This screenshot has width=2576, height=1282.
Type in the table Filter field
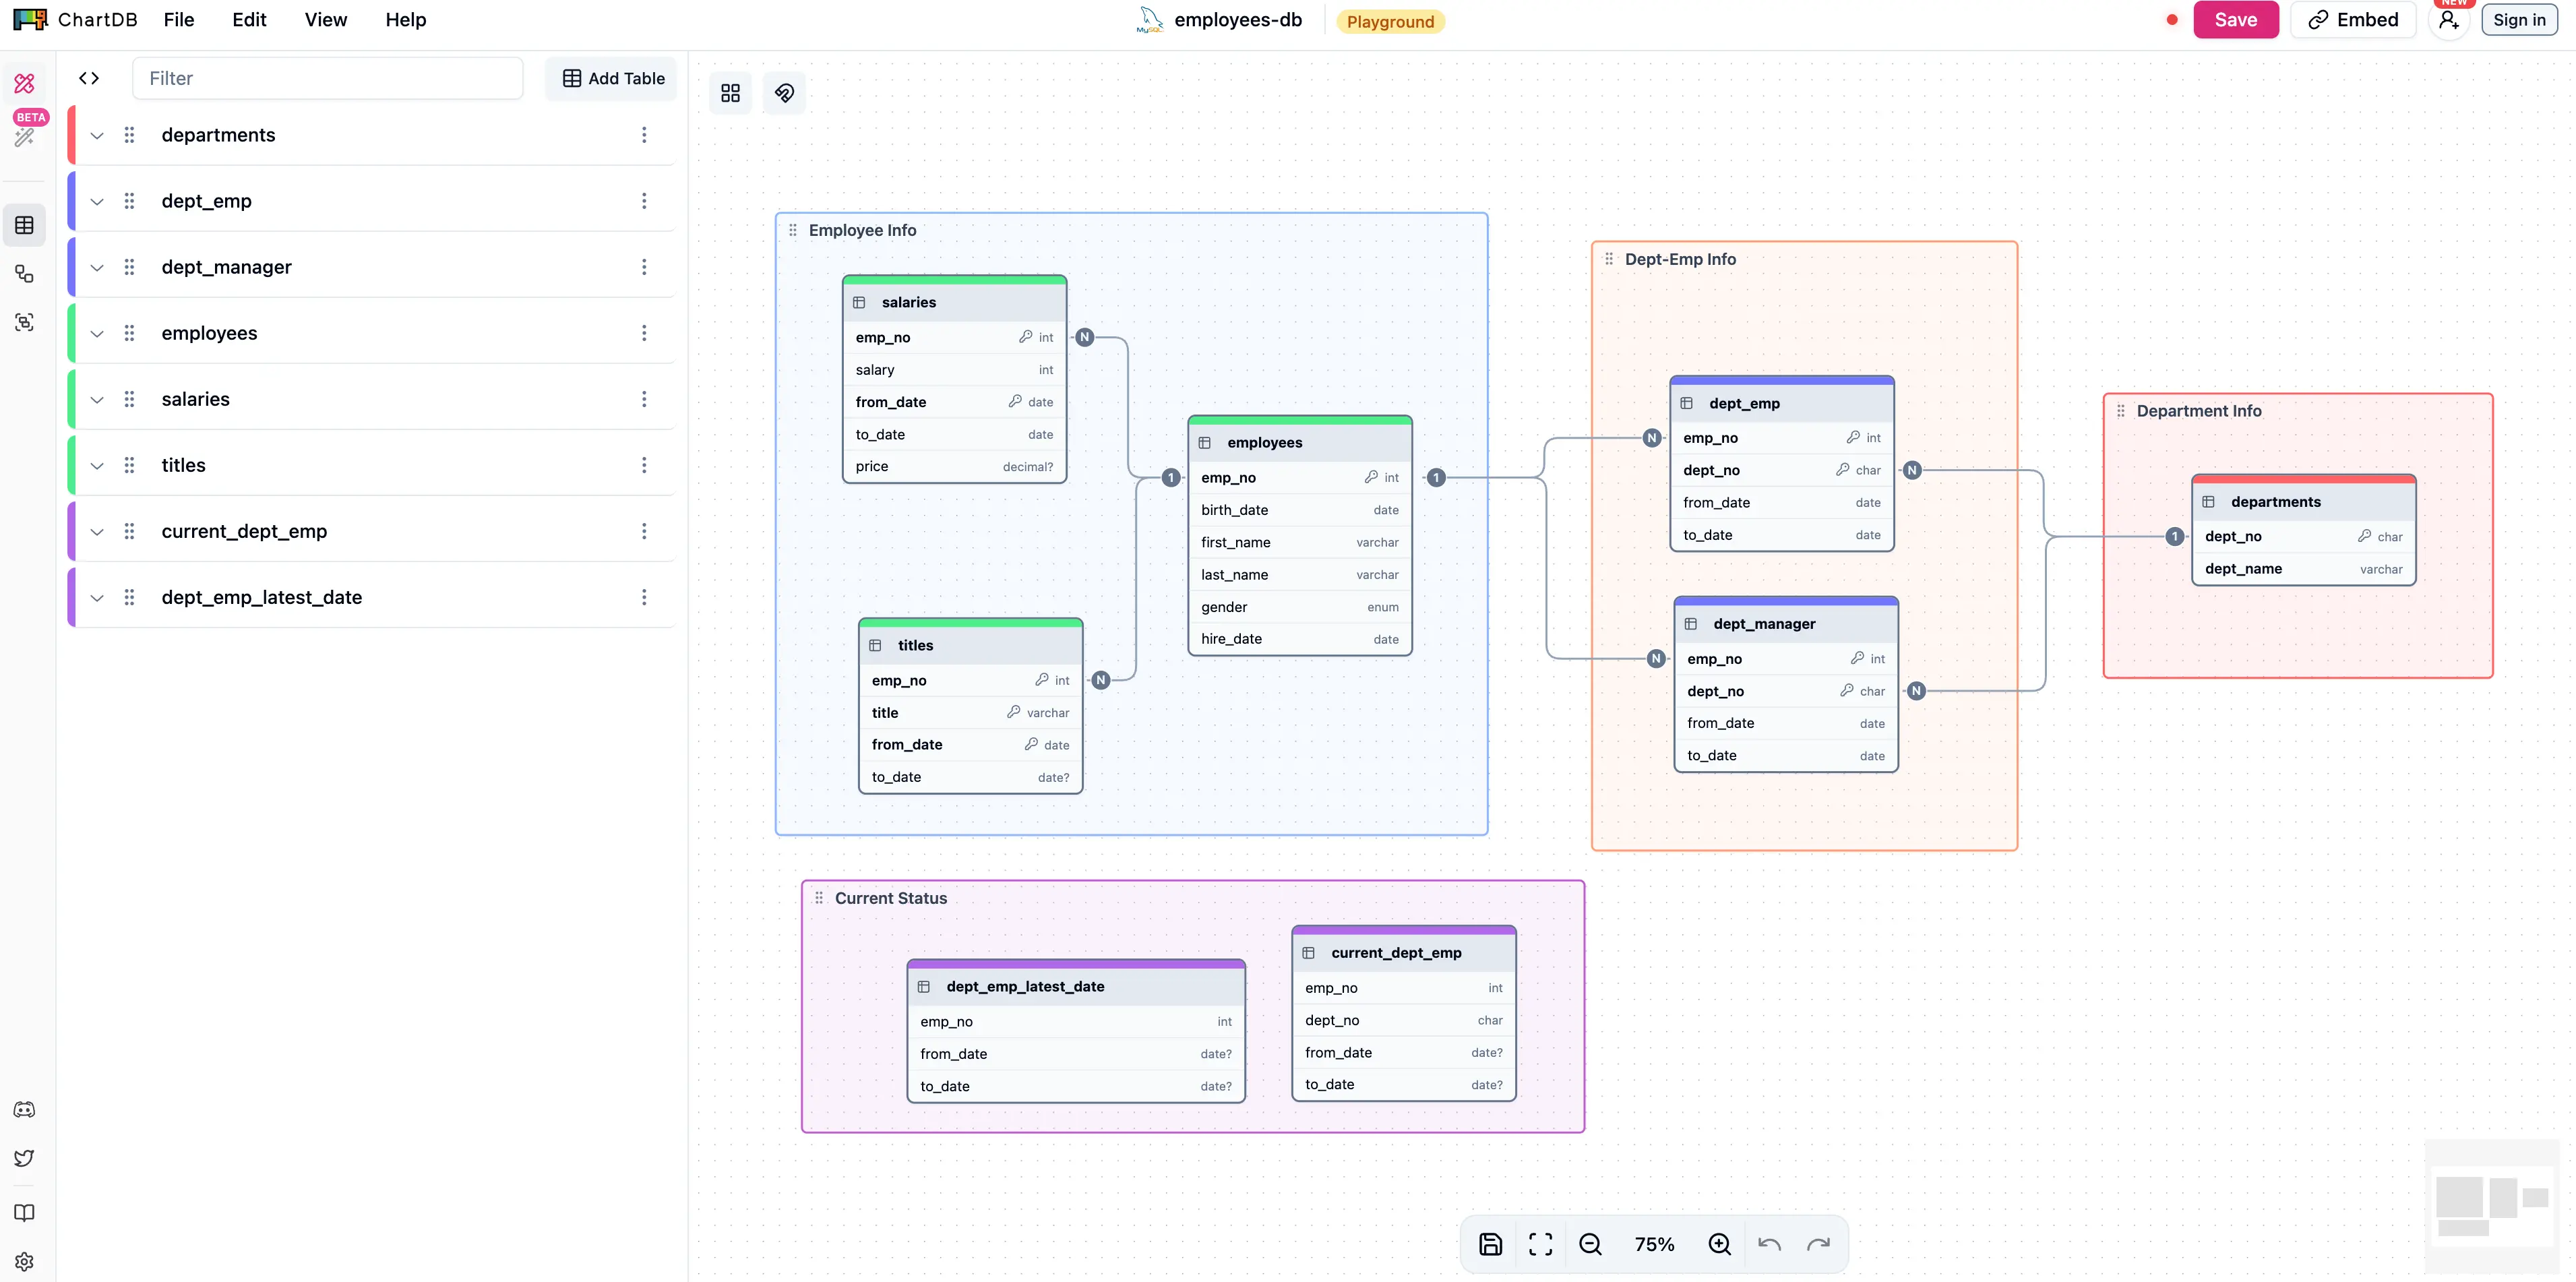tap(327, 78)
